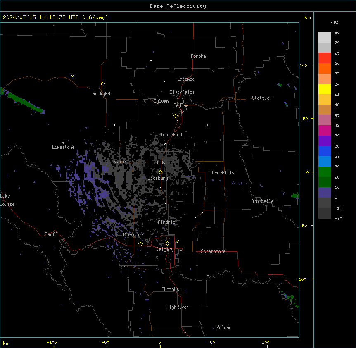Click the Strathmore label

213,251
